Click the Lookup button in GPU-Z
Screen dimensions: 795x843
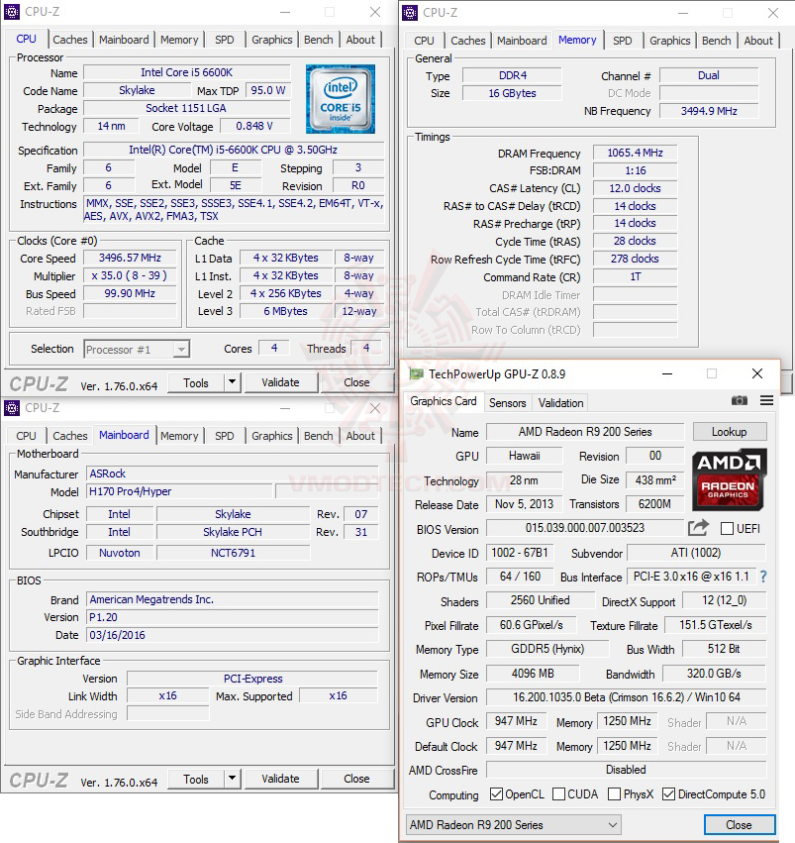(730, 432)
